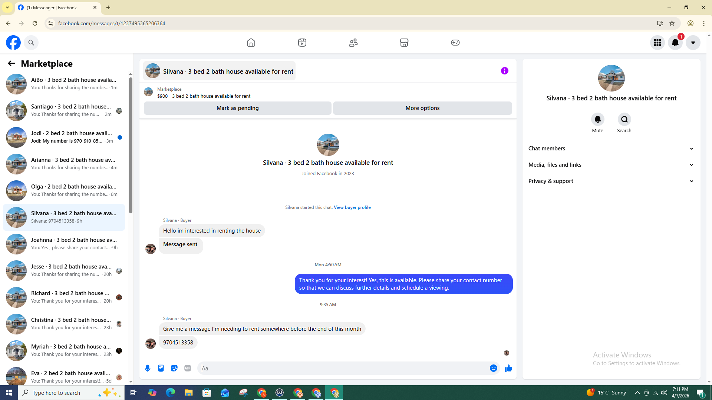Open the Facebook Home tab
This screenshot has height=400, width=712.
pos(251,43)
